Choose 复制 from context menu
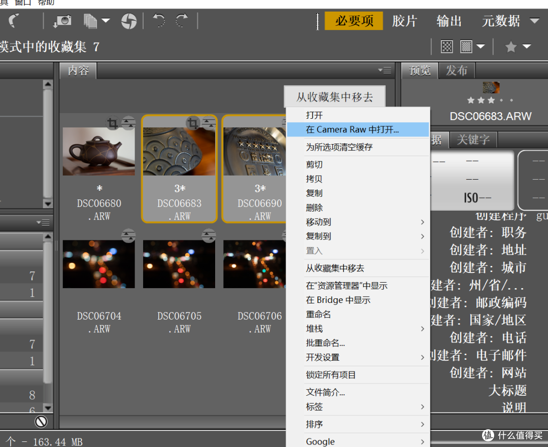548x447 pixels. [358, 193]
